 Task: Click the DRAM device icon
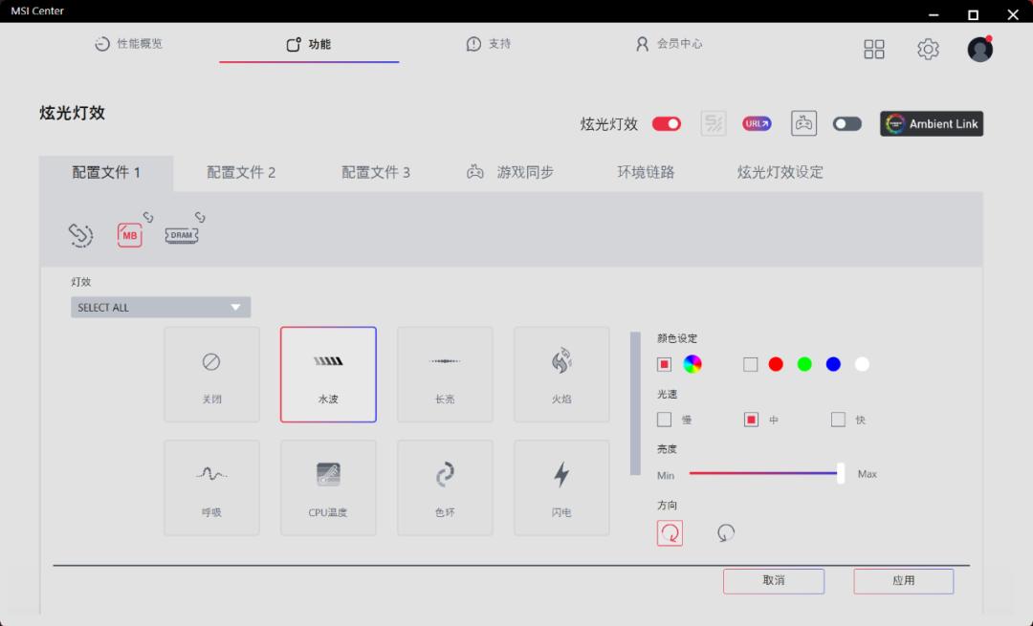(x=182, y=234)
